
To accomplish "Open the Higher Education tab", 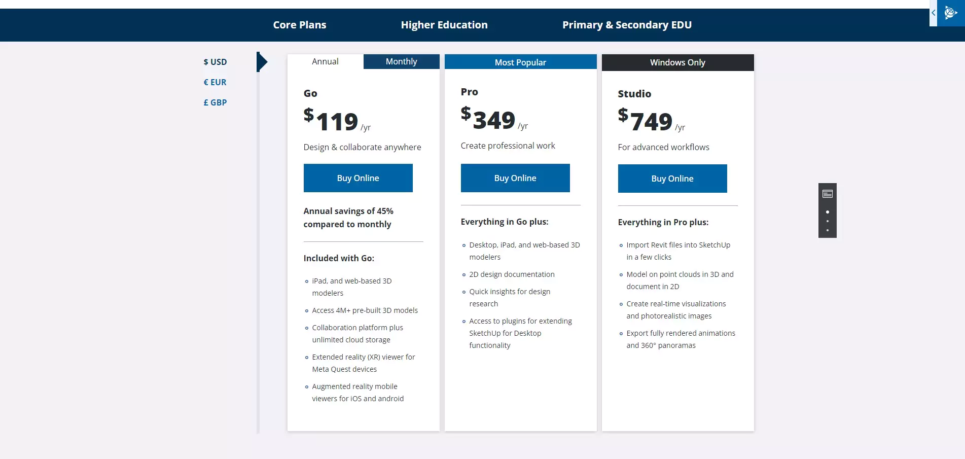I will (x=444, y=25).
